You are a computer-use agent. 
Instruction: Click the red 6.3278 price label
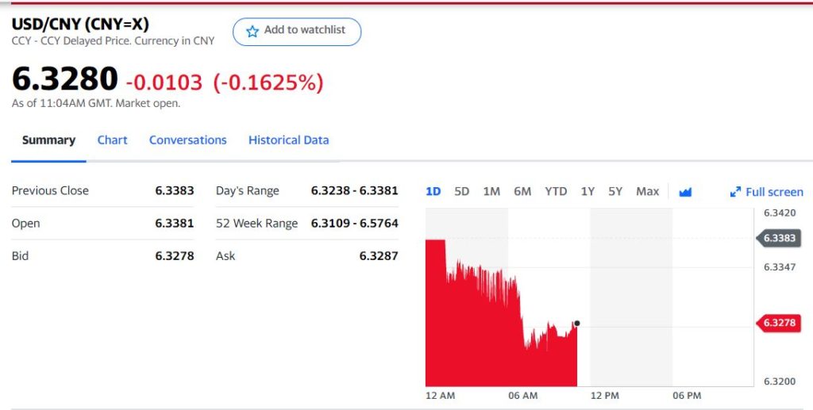click(779, 323)
